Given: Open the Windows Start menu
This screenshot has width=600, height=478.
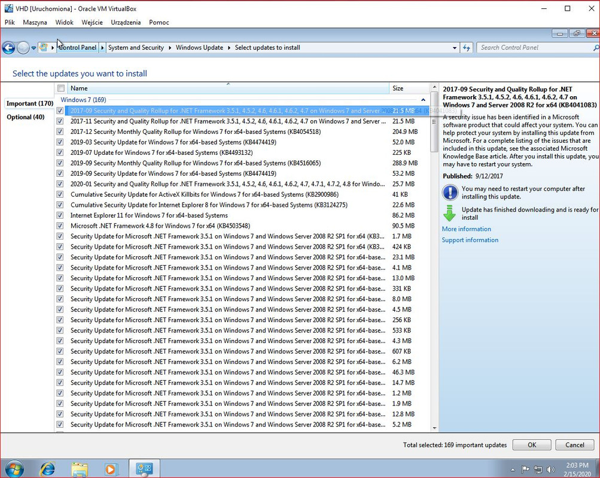Looking at the screenshot, I should coord(14,469).
